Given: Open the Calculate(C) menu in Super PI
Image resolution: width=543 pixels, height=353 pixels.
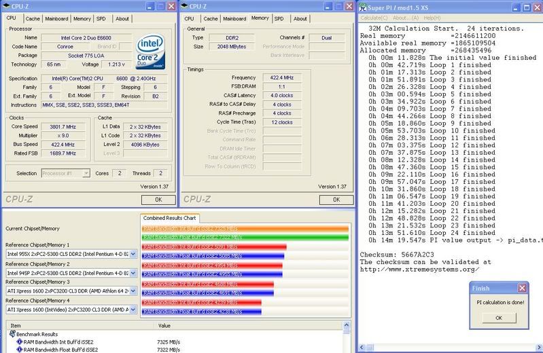Looking at the screenshot, I should point(374,18).
